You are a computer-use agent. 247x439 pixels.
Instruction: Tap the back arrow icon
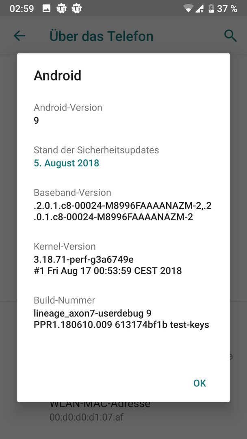[19, 36]
